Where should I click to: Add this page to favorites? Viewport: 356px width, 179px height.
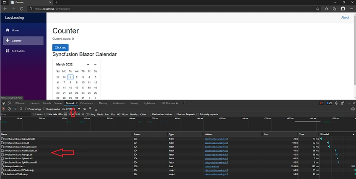[x=317, y=9]
